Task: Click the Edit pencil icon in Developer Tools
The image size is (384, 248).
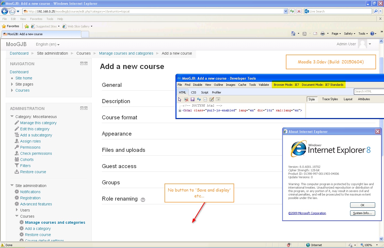Action: click(x=212, y=99)
